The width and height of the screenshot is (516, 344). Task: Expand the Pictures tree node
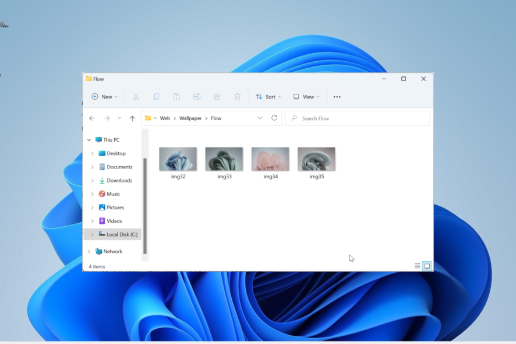pyautogui.click(x=93, y=208)
